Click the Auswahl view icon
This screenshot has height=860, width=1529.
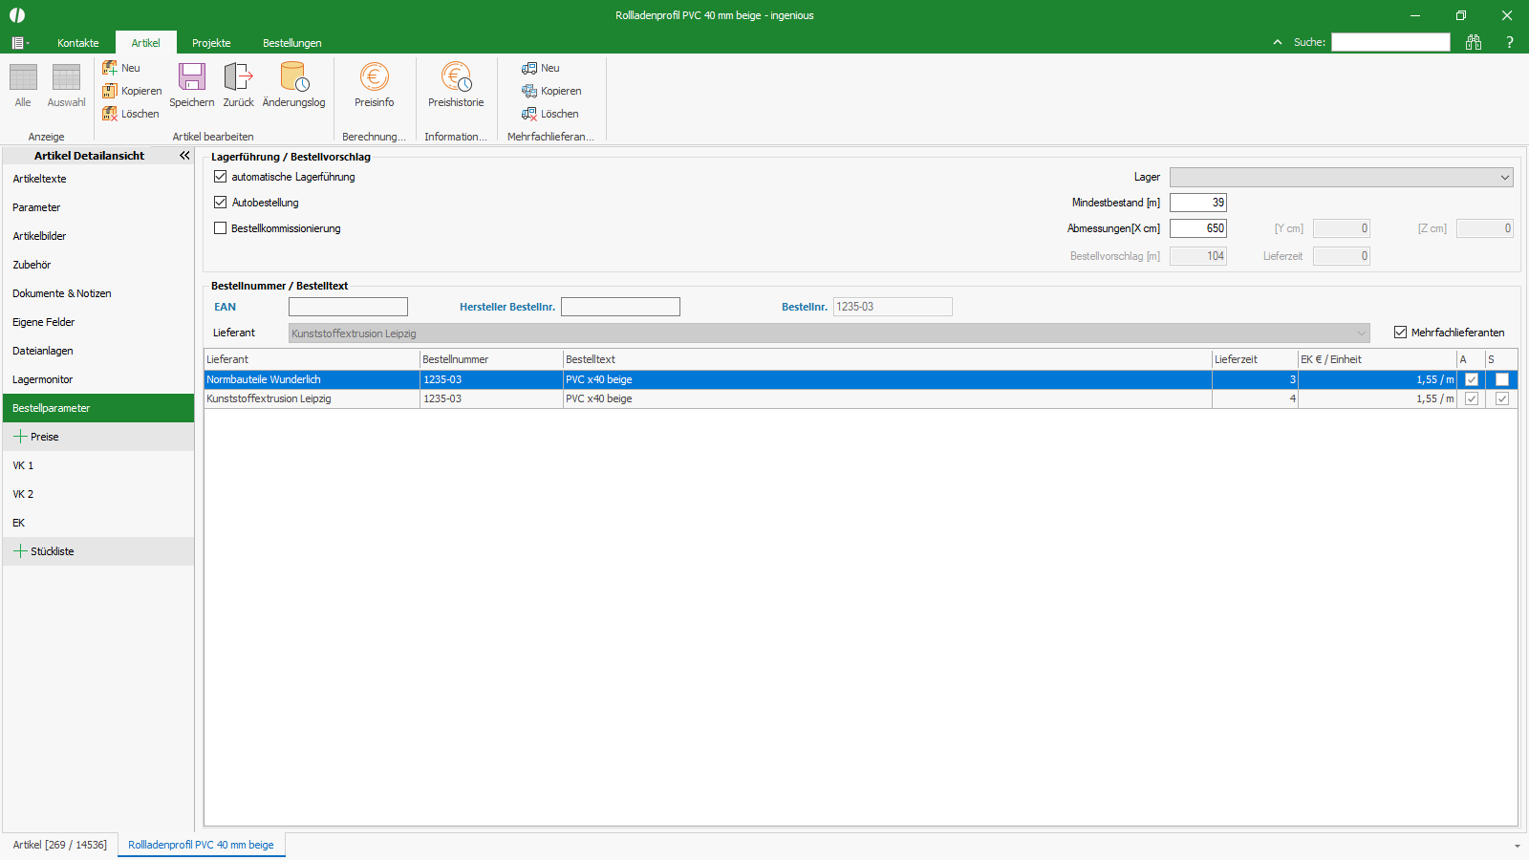pos(66,77)
